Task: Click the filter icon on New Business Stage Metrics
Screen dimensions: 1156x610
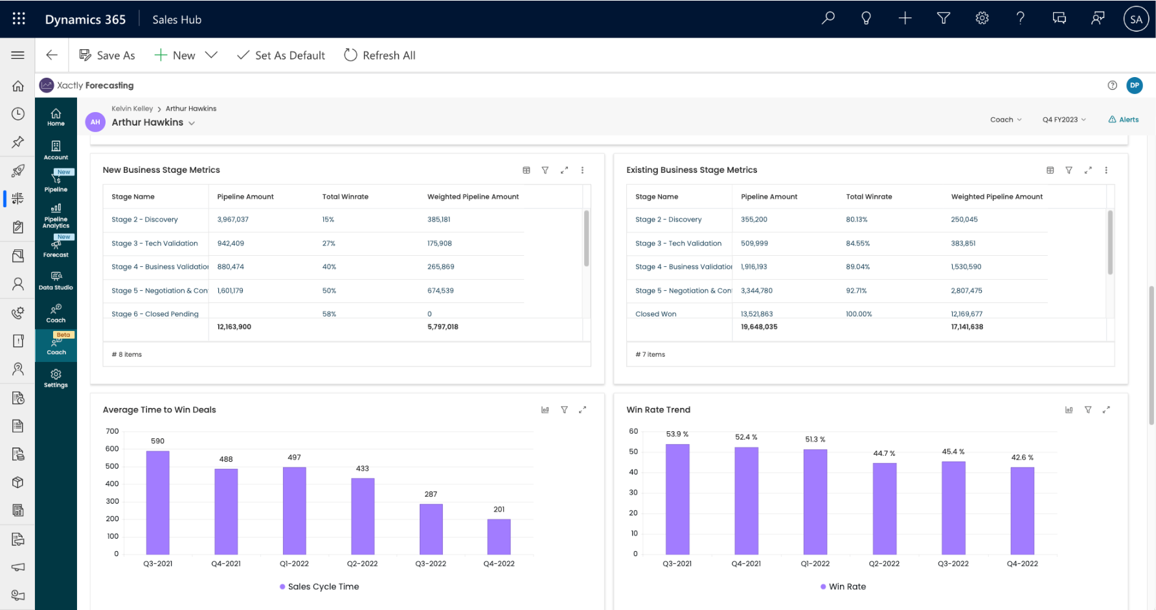Action: tap(545, 170)
